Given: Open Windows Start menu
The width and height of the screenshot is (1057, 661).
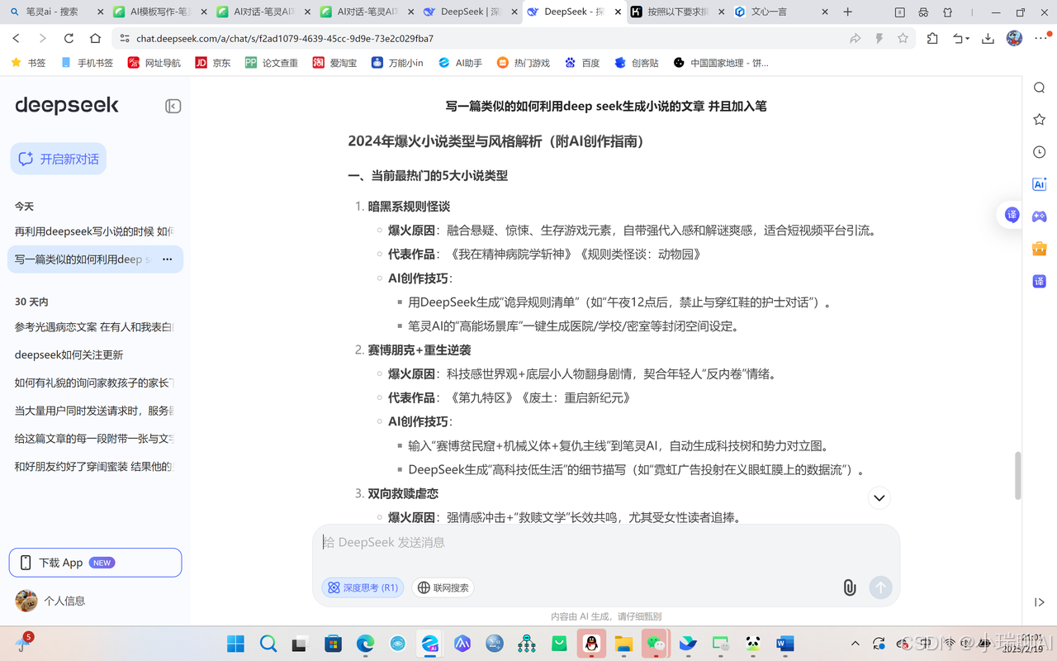Looking at the screenshot, I should click(235, 643).
